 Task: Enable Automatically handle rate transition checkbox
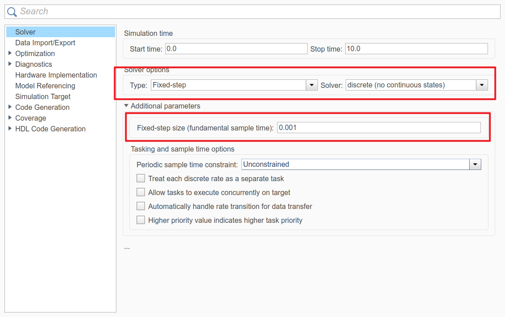(x=141, y=206)
